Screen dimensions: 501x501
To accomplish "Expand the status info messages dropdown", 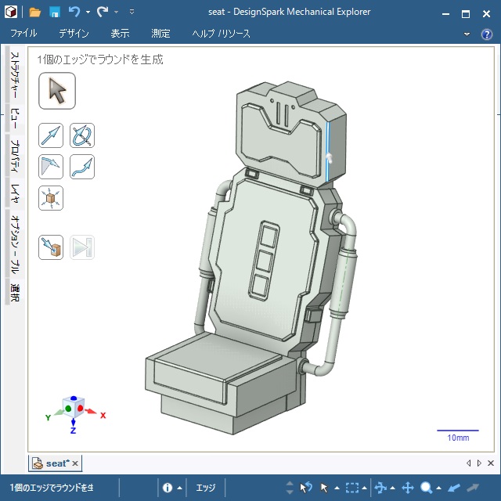I will [179, 488].
